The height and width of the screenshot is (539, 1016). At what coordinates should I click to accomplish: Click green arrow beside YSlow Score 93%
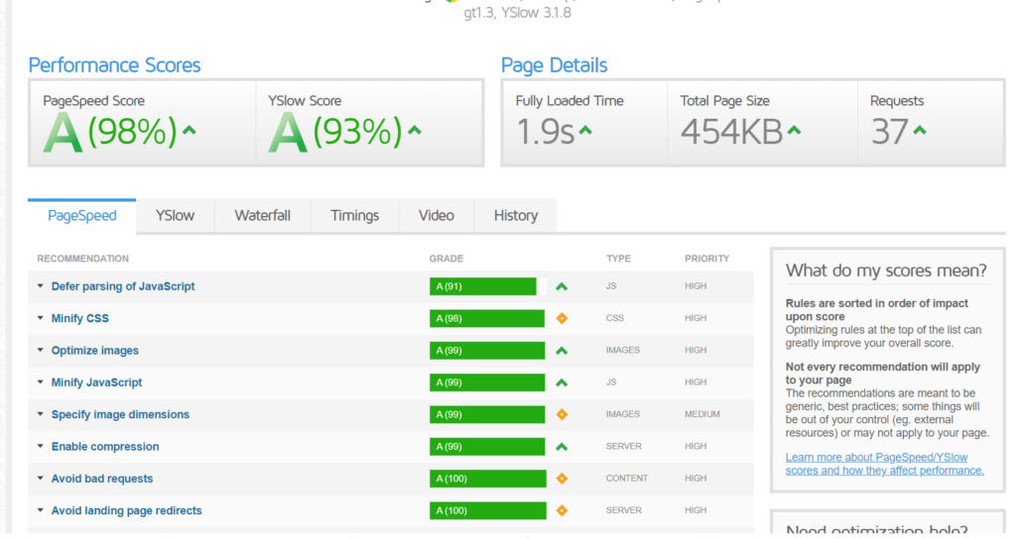pyautogui.click(x=415, y=131)
